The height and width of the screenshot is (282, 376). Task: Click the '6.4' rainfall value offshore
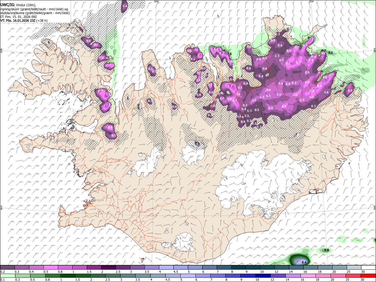tap(304, 262)
